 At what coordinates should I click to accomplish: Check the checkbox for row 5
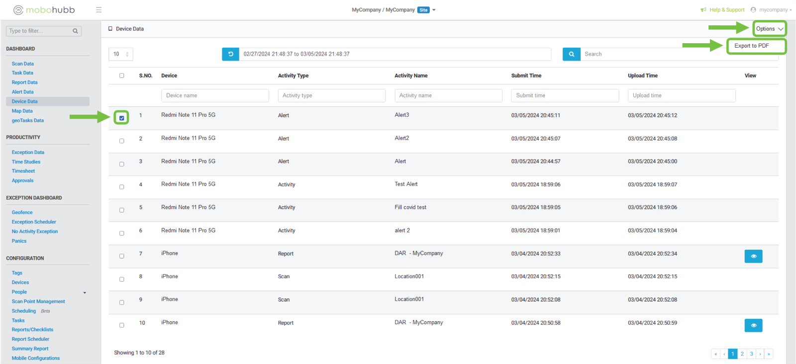(x=122, y=210)
